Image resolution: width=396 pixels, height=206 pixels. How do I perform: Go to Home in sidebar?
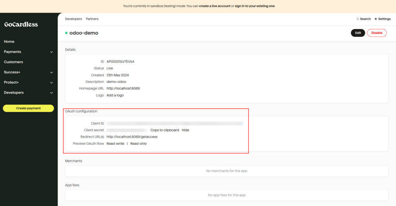[9, 42]
